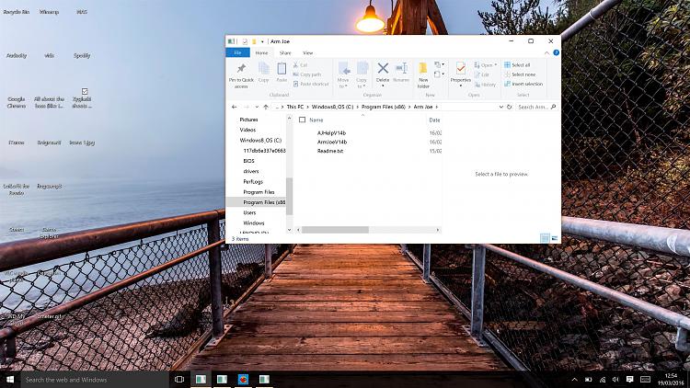Open Customize Quick Access Toolbar dropdown
This screenshot has width=690, height=388.
(262, 41)
